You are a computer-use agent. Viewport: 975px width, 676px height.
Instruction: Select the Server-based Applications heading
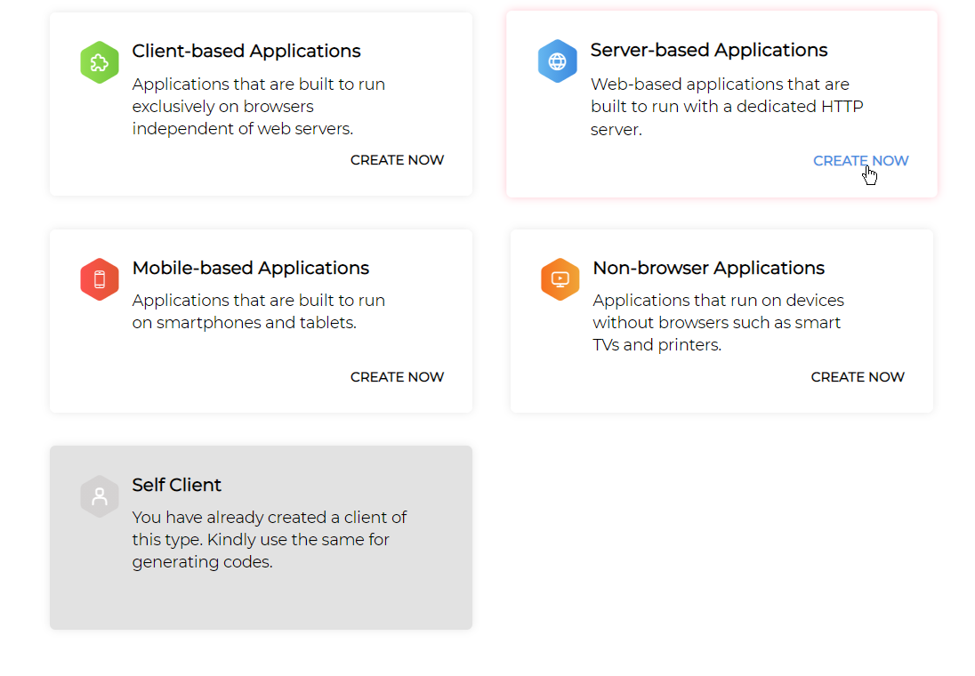coord(709,50)
